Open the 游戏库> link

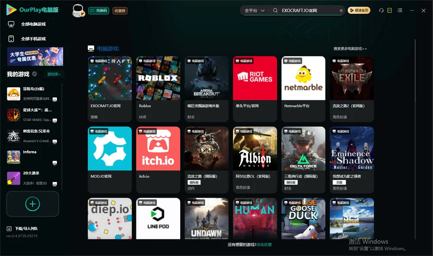[54, 74]
